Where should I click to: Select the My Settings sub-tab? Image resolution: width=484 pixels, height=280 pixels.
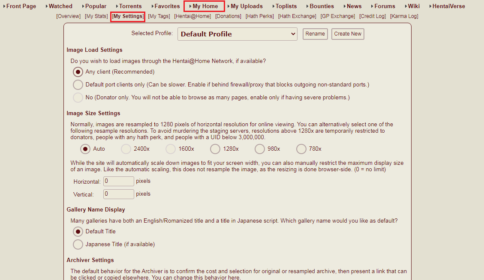(128, 16)
